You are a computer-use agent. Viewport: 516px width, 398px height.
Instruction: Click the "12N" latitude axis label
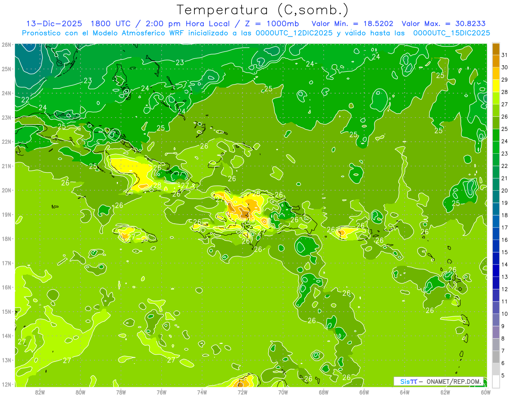click(6, 384)
